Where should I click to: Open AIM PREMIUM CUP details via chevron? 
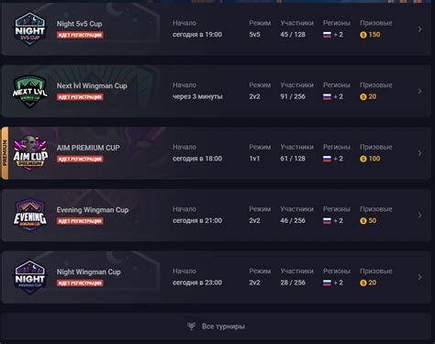pos(420,153)
